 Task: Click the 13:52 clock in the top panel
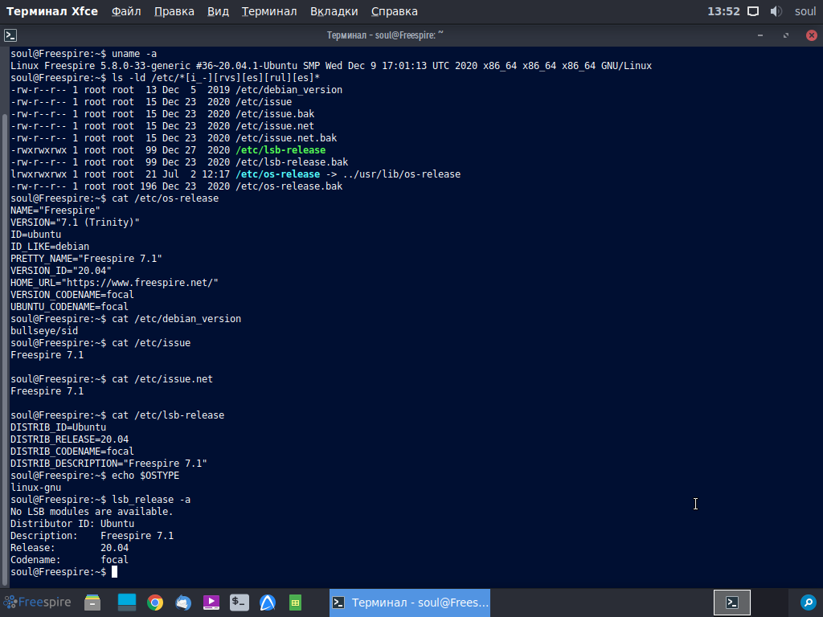(x=723, y=11)
